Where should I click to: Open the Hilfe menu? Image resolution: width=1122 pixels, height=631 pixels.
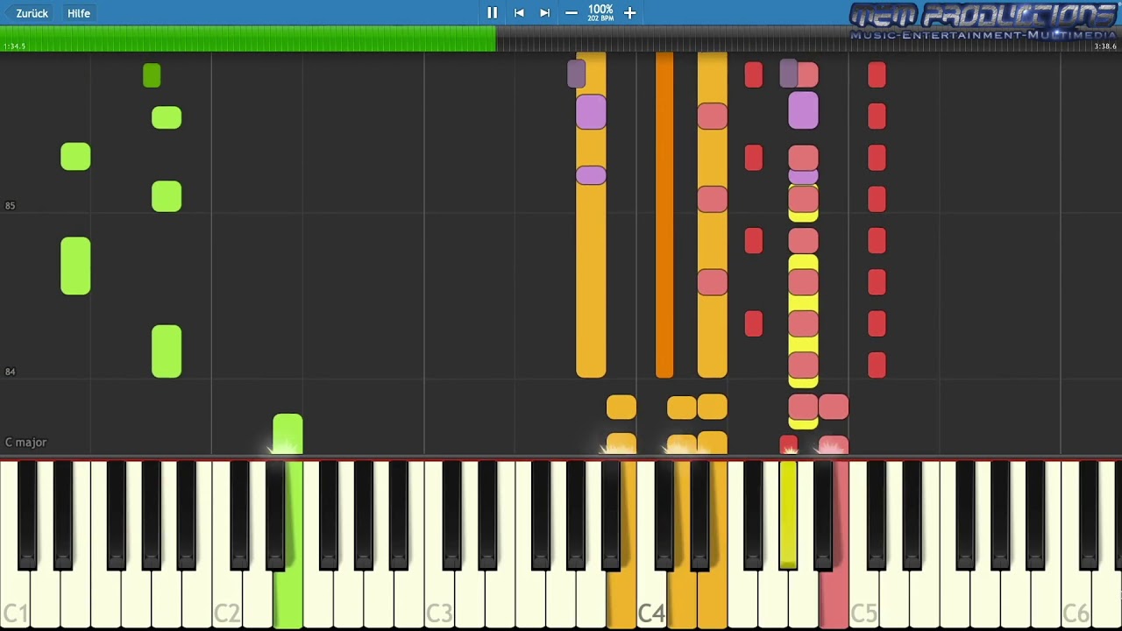point(79,13)
